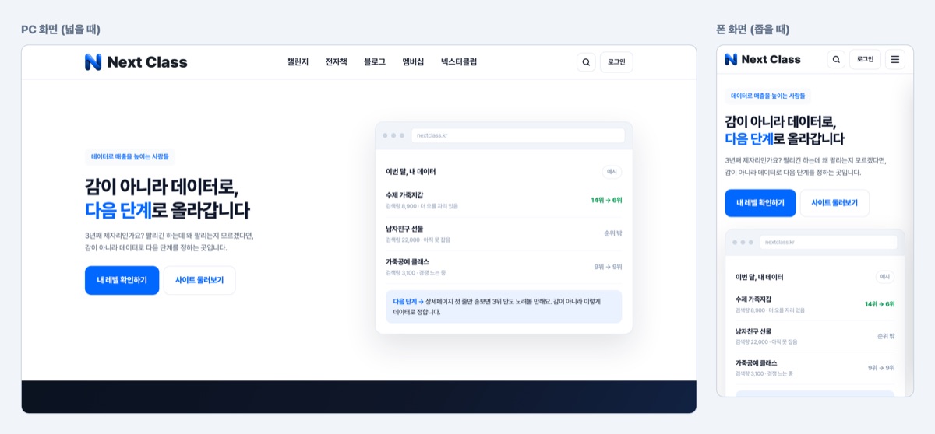935x434 pixels.
Task: Click the 다음 단계 → tip box in the PC view
Action: click(x=503, y=306)
